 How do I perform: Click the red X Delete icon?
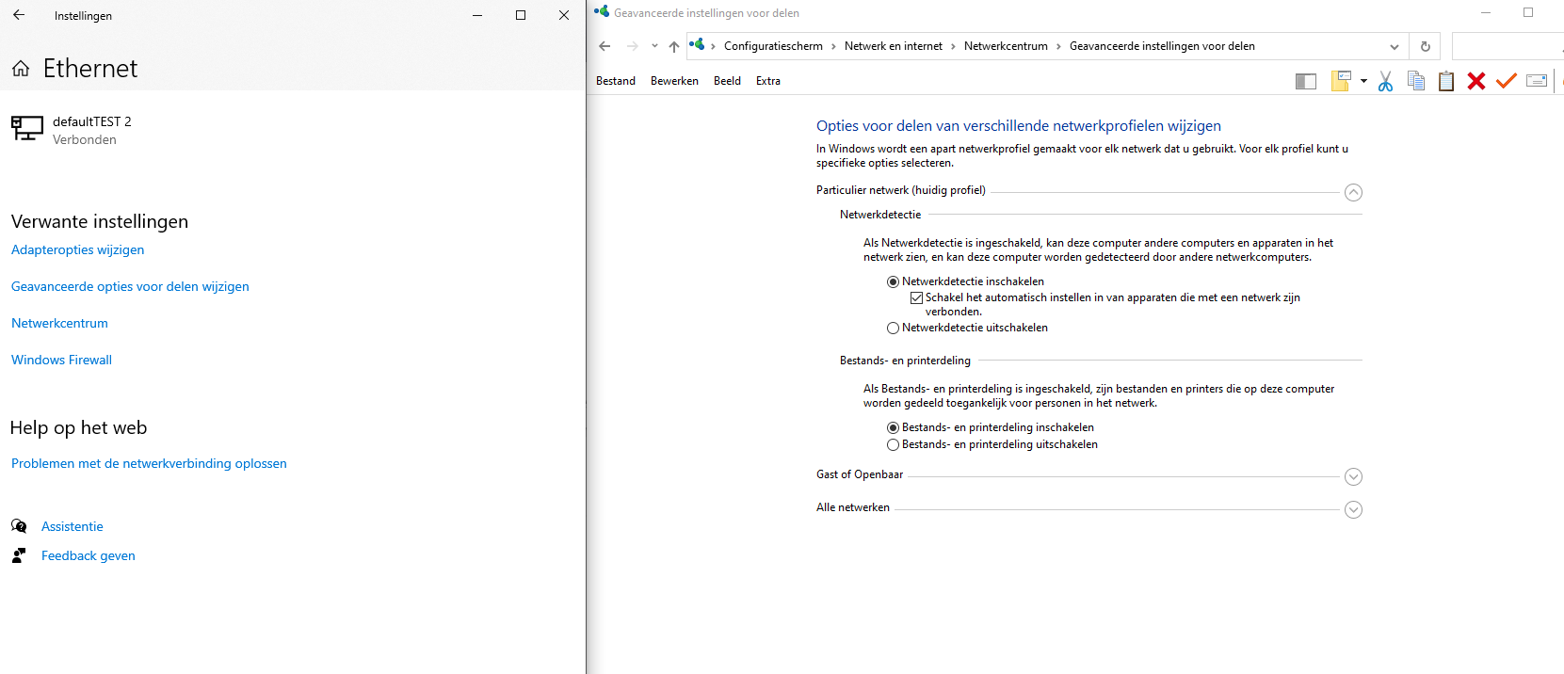pos(1476,81)
